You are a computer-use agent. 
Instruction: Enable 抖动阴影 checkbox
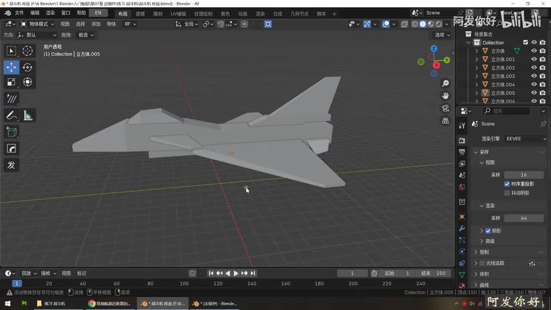507,193
